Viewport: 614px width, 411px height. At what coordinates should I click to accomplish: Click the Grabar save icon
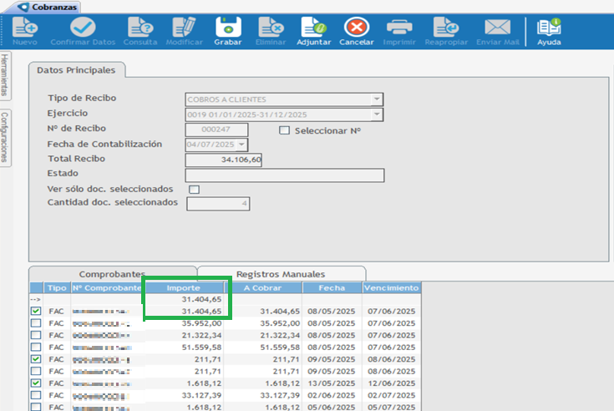coord(228,28)
